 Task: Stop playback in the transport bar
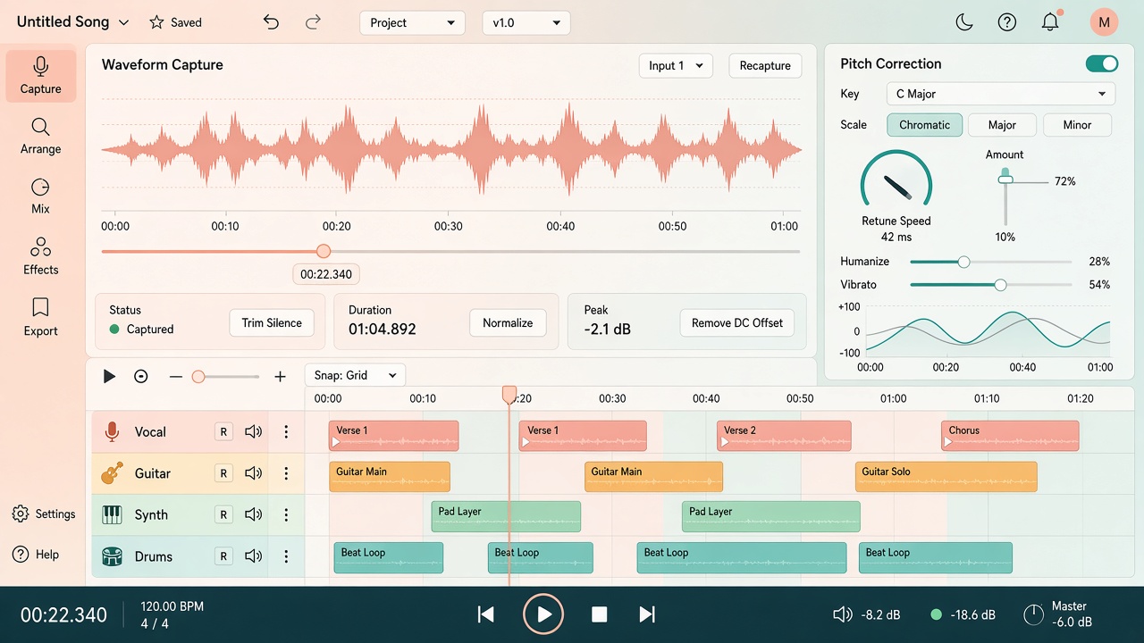pos(600,614)
